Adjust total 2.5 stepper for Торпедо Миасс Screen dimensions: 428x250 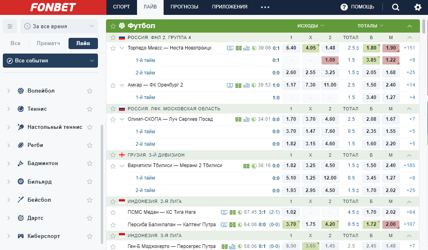357,48
